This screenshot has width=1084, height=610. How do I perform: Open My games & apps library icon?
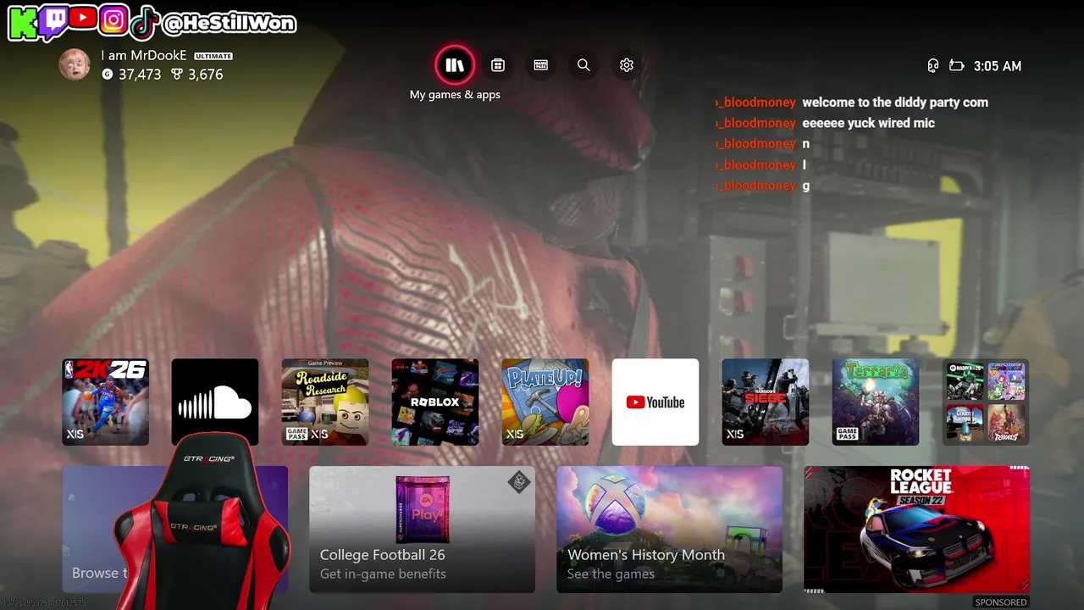pos(455,65)
